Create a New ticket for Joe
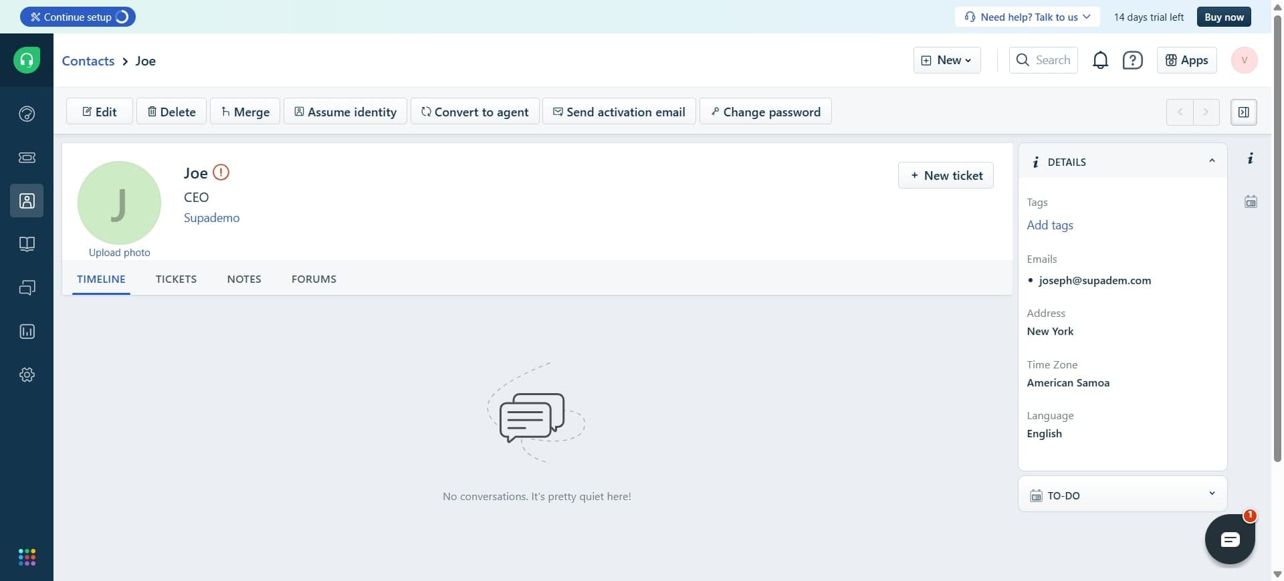 click(x=946, y=175)
